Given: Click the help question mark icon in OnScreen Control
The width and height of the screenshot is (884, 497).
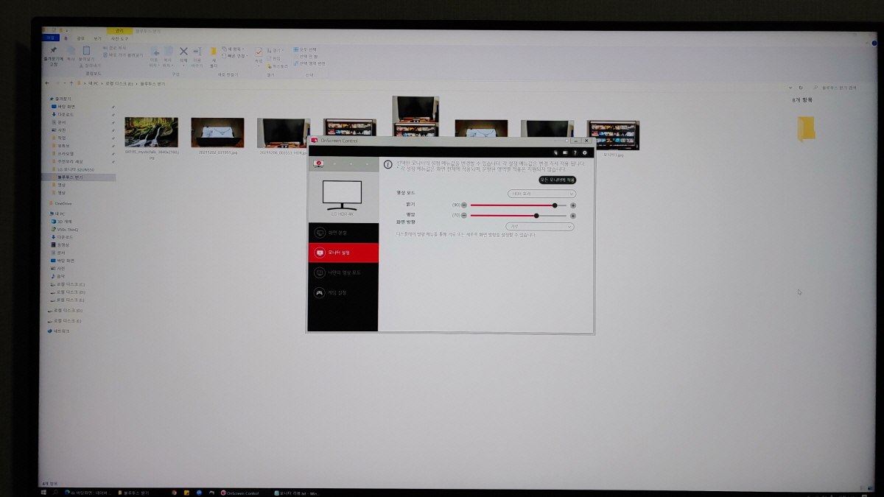Looking at the screenshot, I should coord(575,152).
